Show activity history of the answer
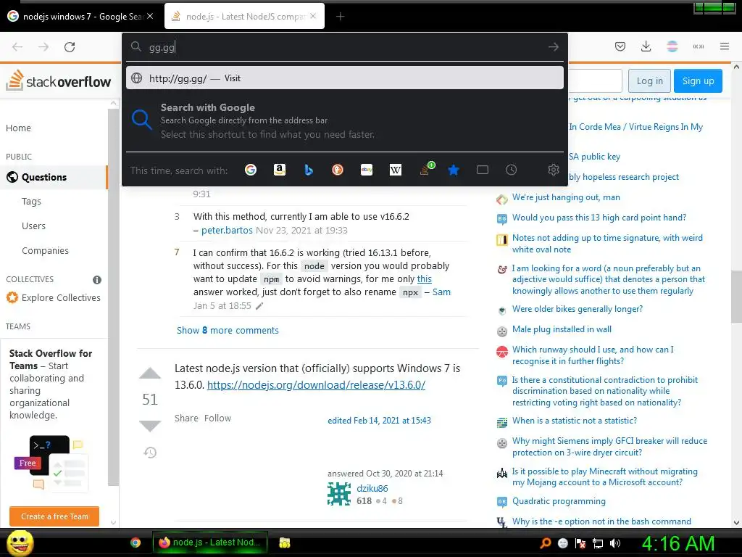Viewport: 742px width, 557px height. tap(150, 453)
